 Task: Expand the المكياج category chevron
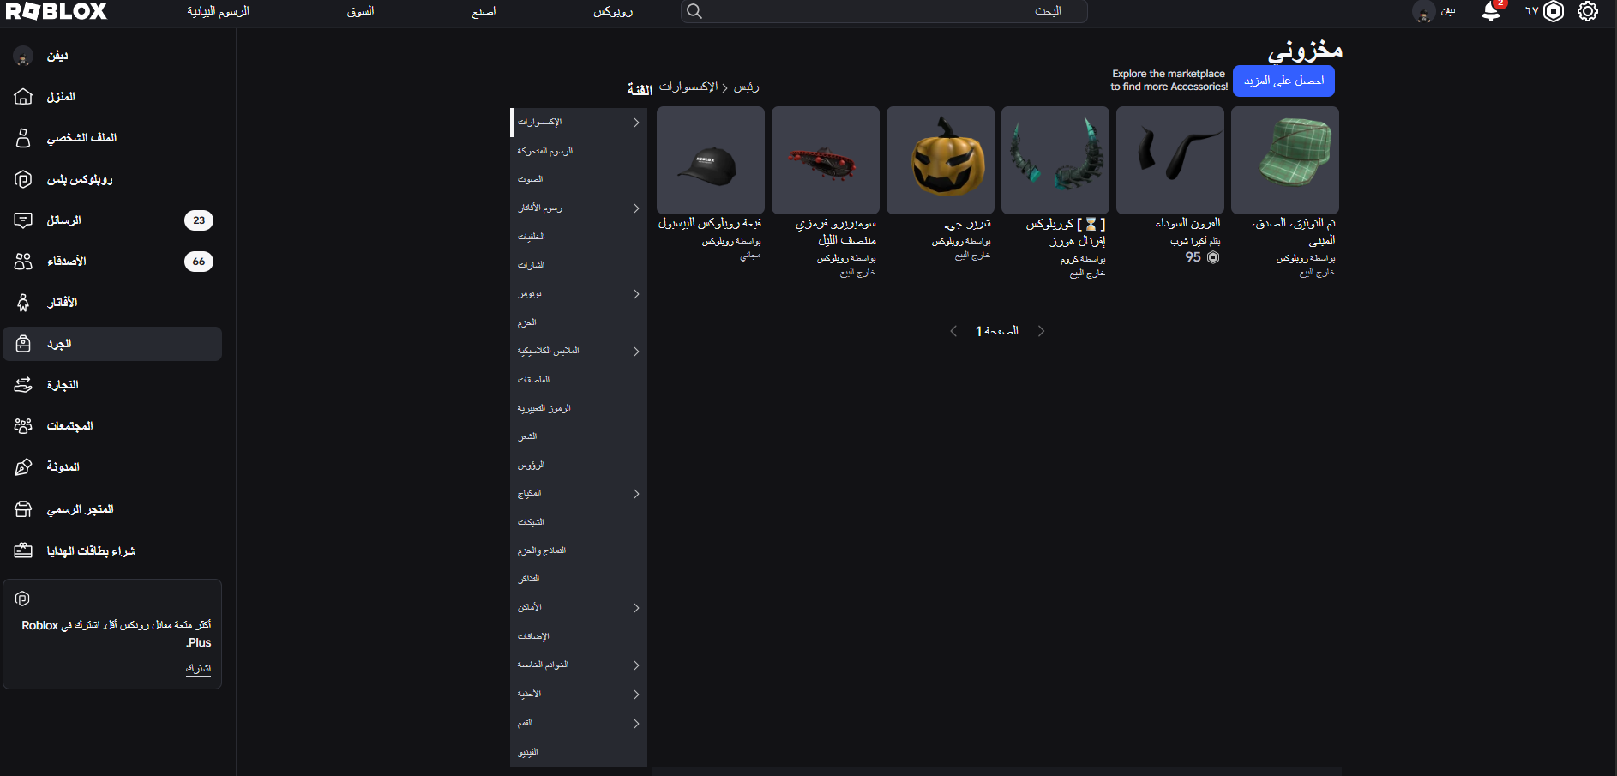tap(636, 494)
